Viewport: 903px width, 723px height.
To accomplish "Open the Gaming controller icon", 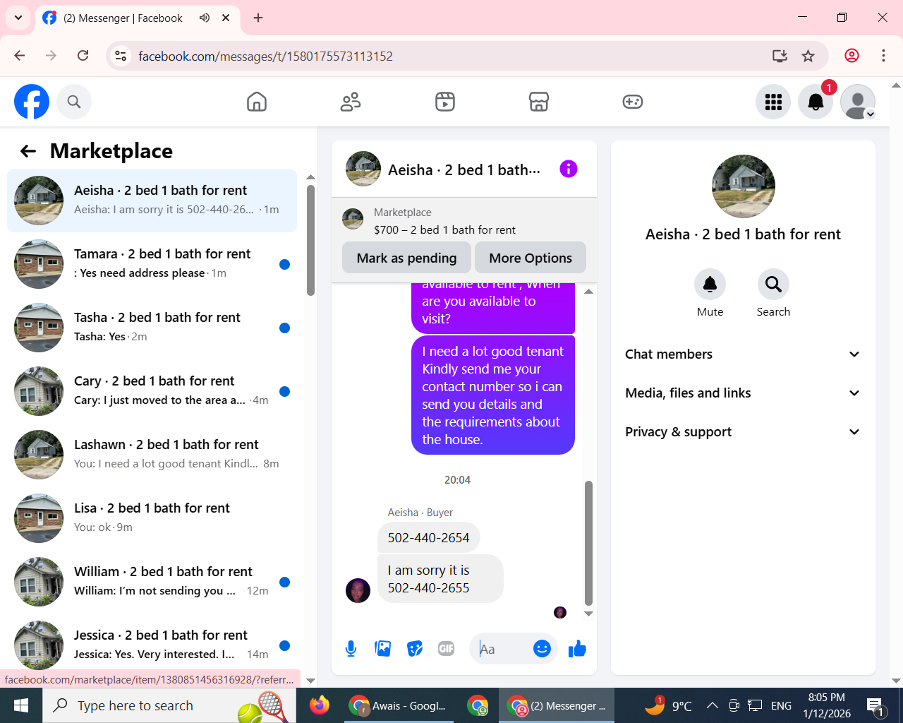I will 633,102.
